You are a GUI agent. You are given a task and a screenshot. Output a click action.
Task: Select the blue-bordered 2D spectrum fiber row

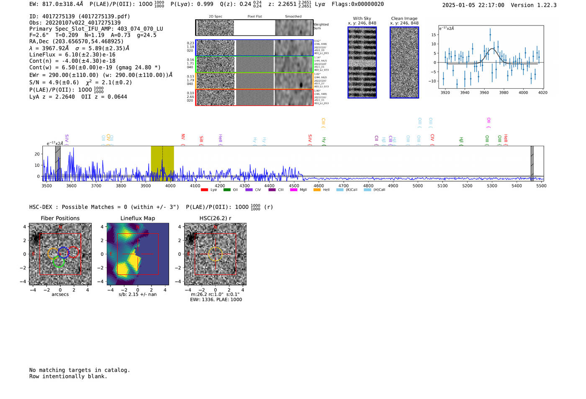(254, 48)
